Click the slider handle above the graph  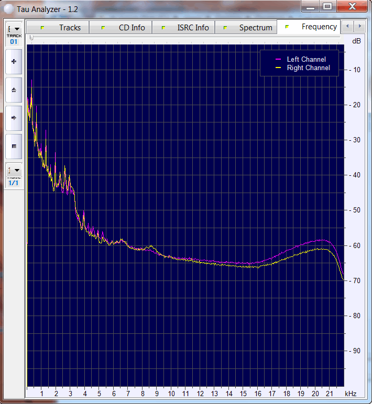click(x=31, y=38)
